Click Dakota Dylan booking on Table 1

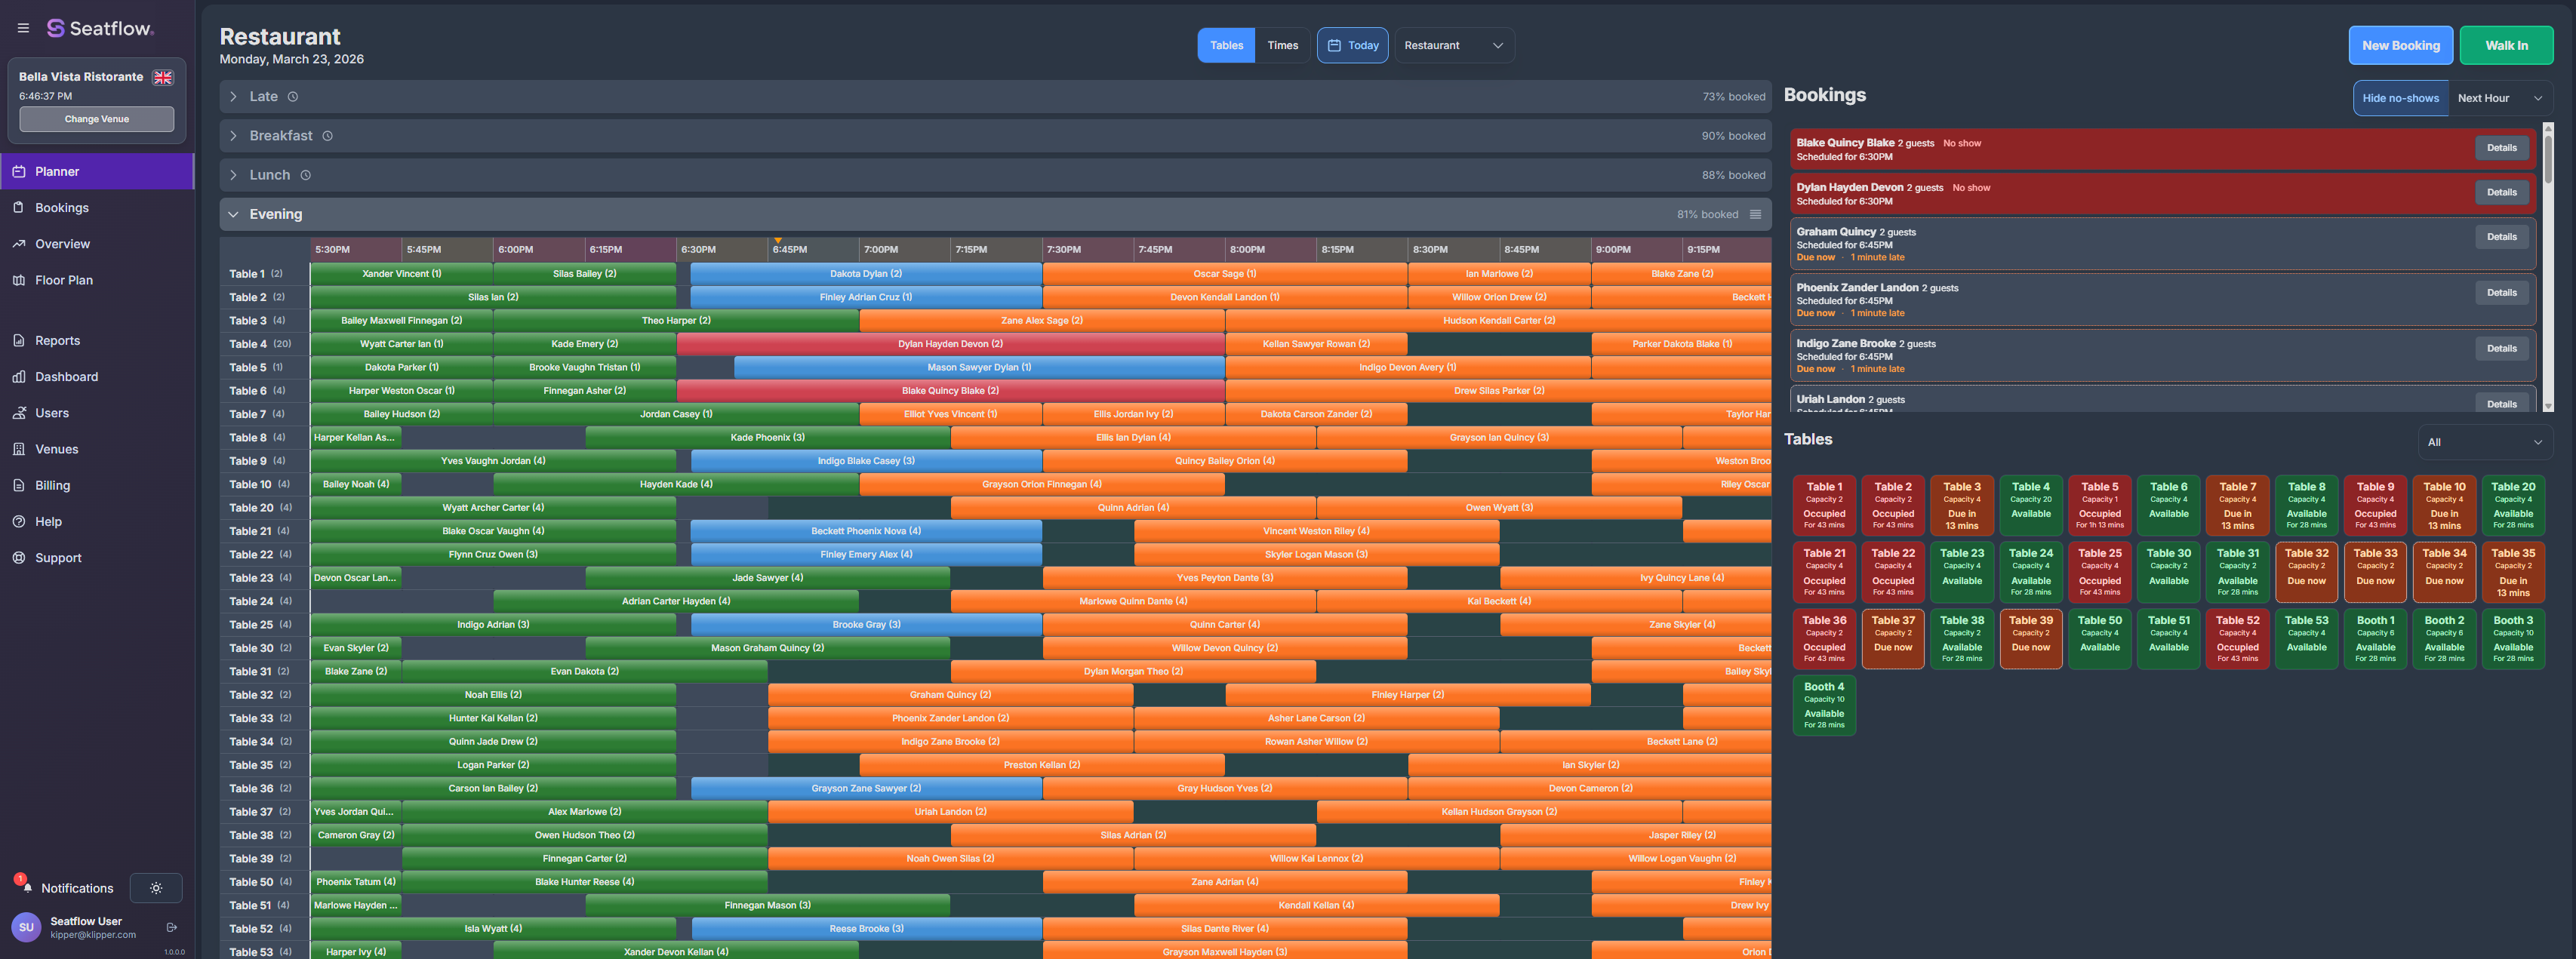[x=866, y=274]
